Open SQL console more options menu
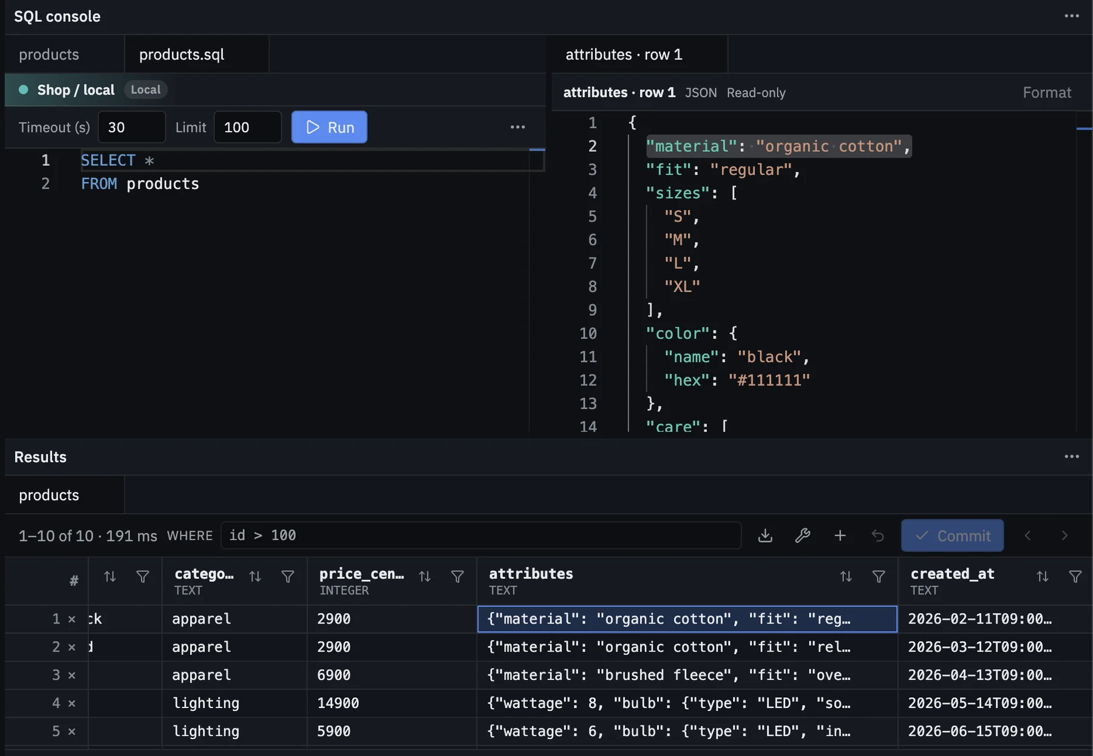Screen dimensions: 1093x756 [1072, 16]
